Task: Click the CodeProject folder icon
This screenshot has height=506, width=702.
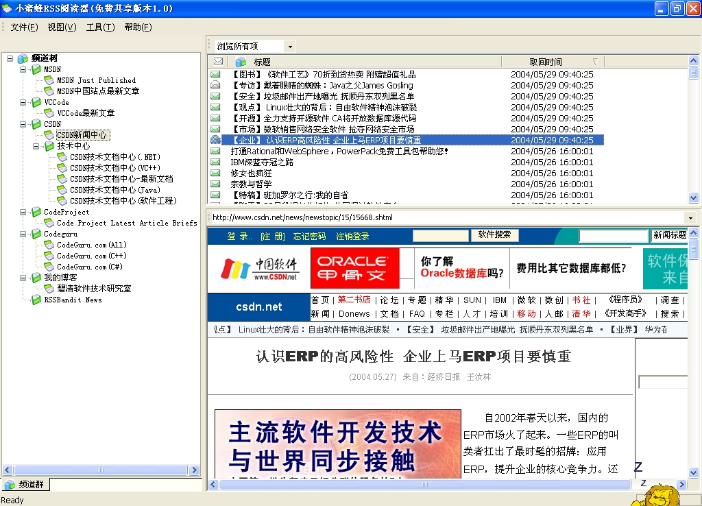Action: click(37, 213)
